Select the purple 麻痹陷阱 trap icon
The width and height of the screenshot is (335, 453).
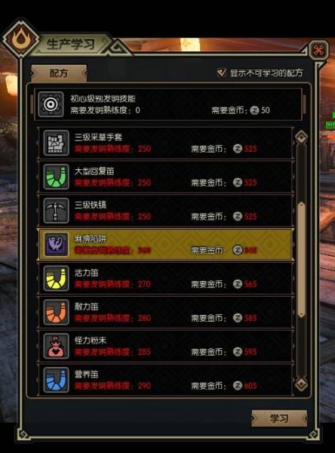coord(56,245)
